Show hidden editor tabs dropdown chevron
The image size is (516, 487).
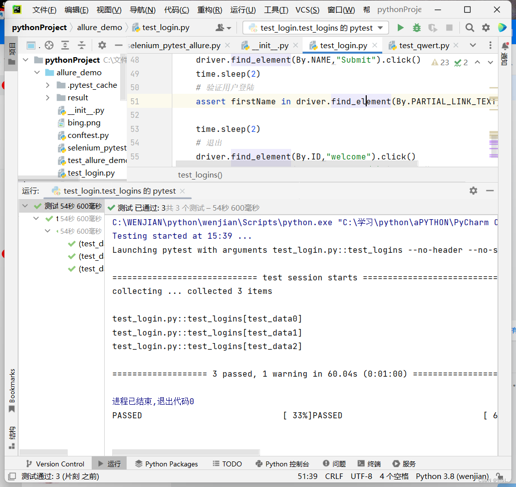[473, 45]
